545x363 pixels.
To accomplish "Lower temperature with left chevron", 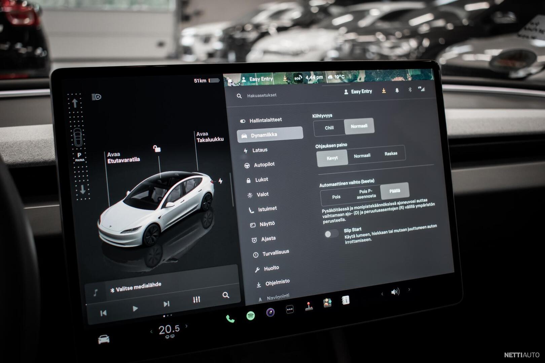I will [x=151, y=332].
